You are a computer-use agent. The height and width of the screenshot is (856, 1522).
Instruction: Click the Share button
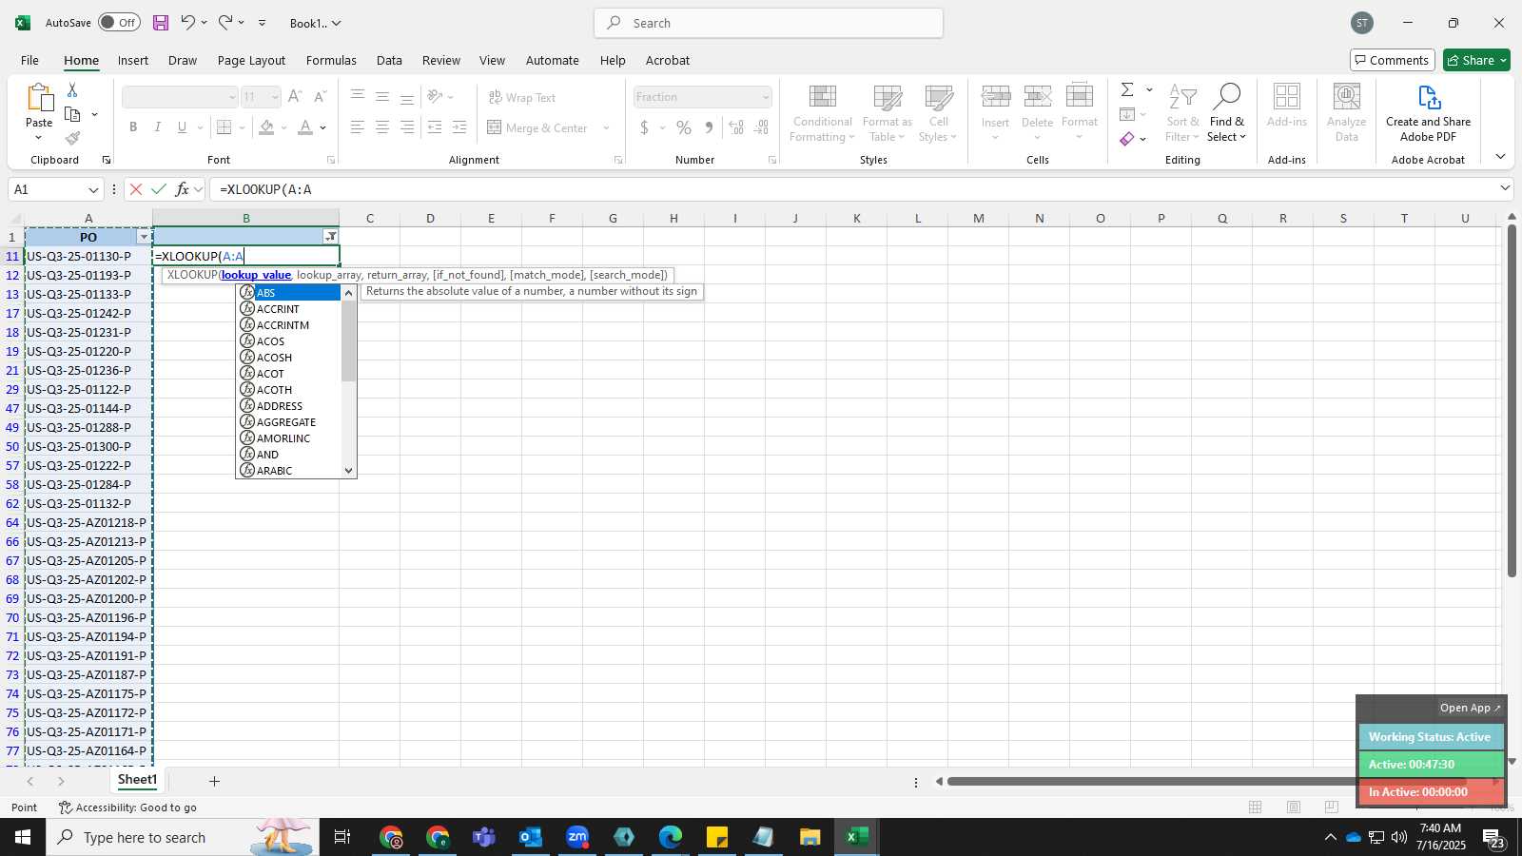pos(1476,60)
